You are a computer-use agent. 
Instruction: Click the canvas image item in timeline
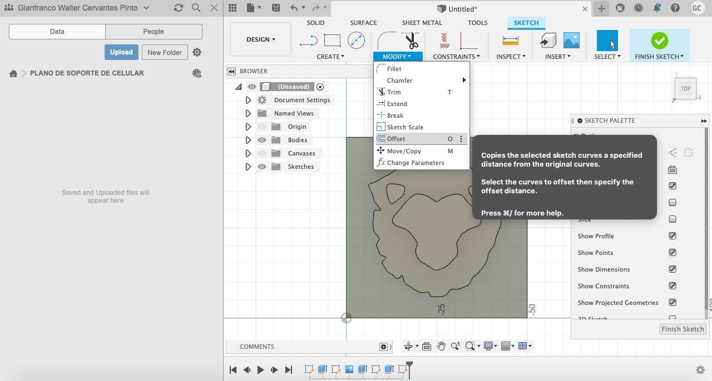pos(349,369)
